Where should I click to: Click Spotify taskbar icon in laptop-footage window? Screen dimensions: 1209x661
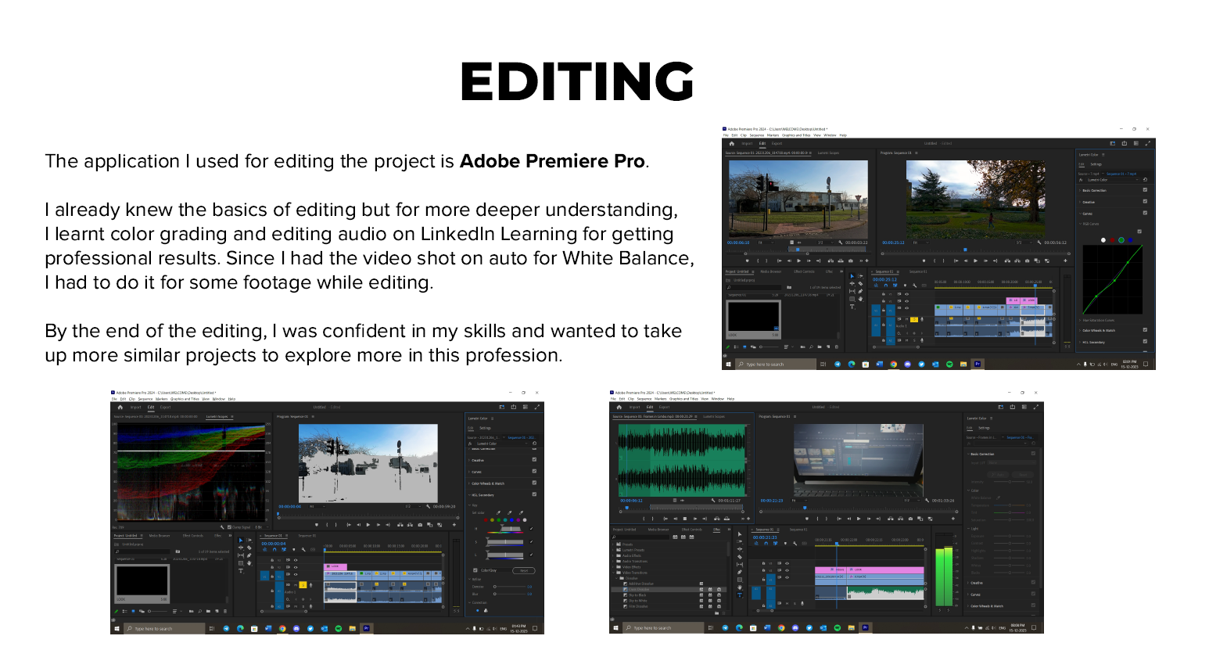point(838,628)
